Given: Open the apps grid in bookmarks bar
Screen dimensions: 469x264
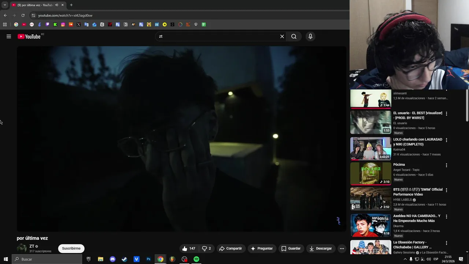Looking at the screenshot, I should 5,25.
